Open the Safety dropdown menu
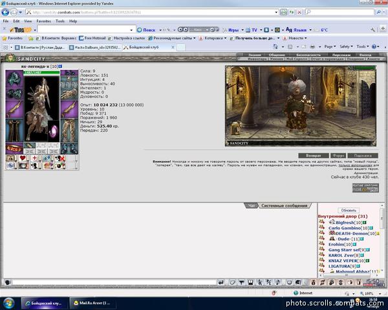The width and height of the screenshot is (388, 310). pos(346,46)
